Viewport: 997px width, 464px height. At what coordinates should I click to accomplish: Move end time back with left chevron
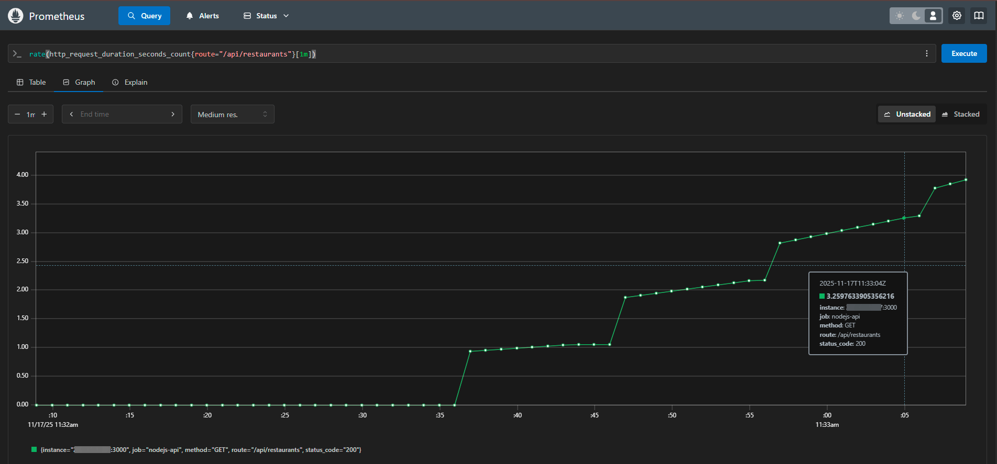click(x=71, y=114)
